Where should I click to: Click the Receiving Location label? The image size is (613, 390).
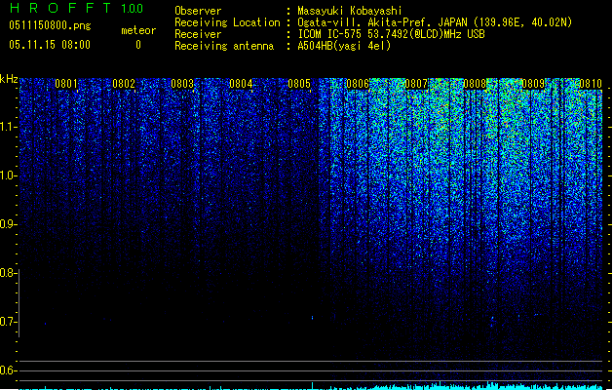tap(227, 22)
